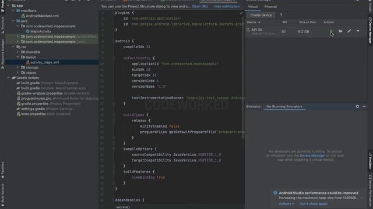Click the Create device button
Viewport: 373px width, 209px height.
pyautogui.click(x=261, y=15)
